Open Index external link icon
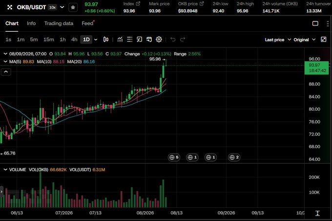 (138, 3)
